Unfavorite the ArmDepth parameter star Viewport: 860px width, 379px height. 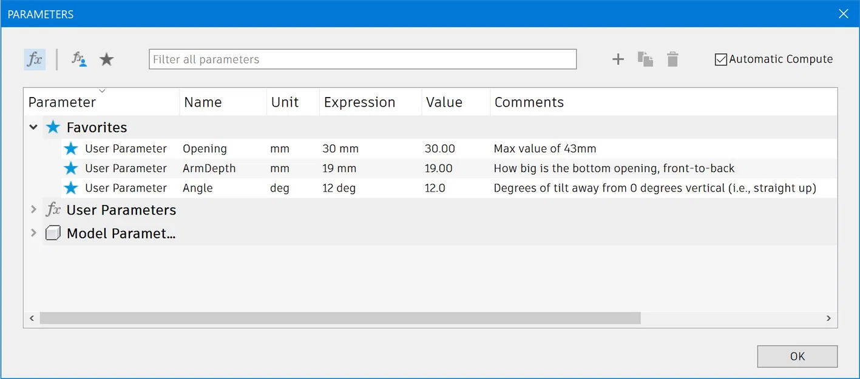pos(71,169)
